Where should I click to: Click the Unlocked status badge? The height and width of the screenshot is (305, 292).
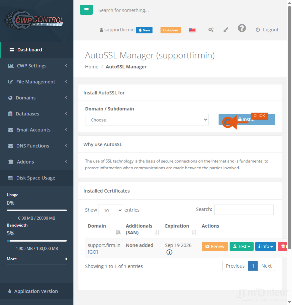[x=171, y=30]
